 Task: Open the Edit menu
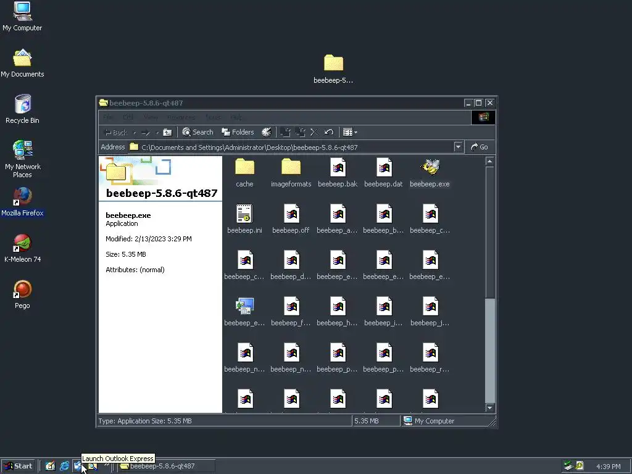click(x=128, y=117)
